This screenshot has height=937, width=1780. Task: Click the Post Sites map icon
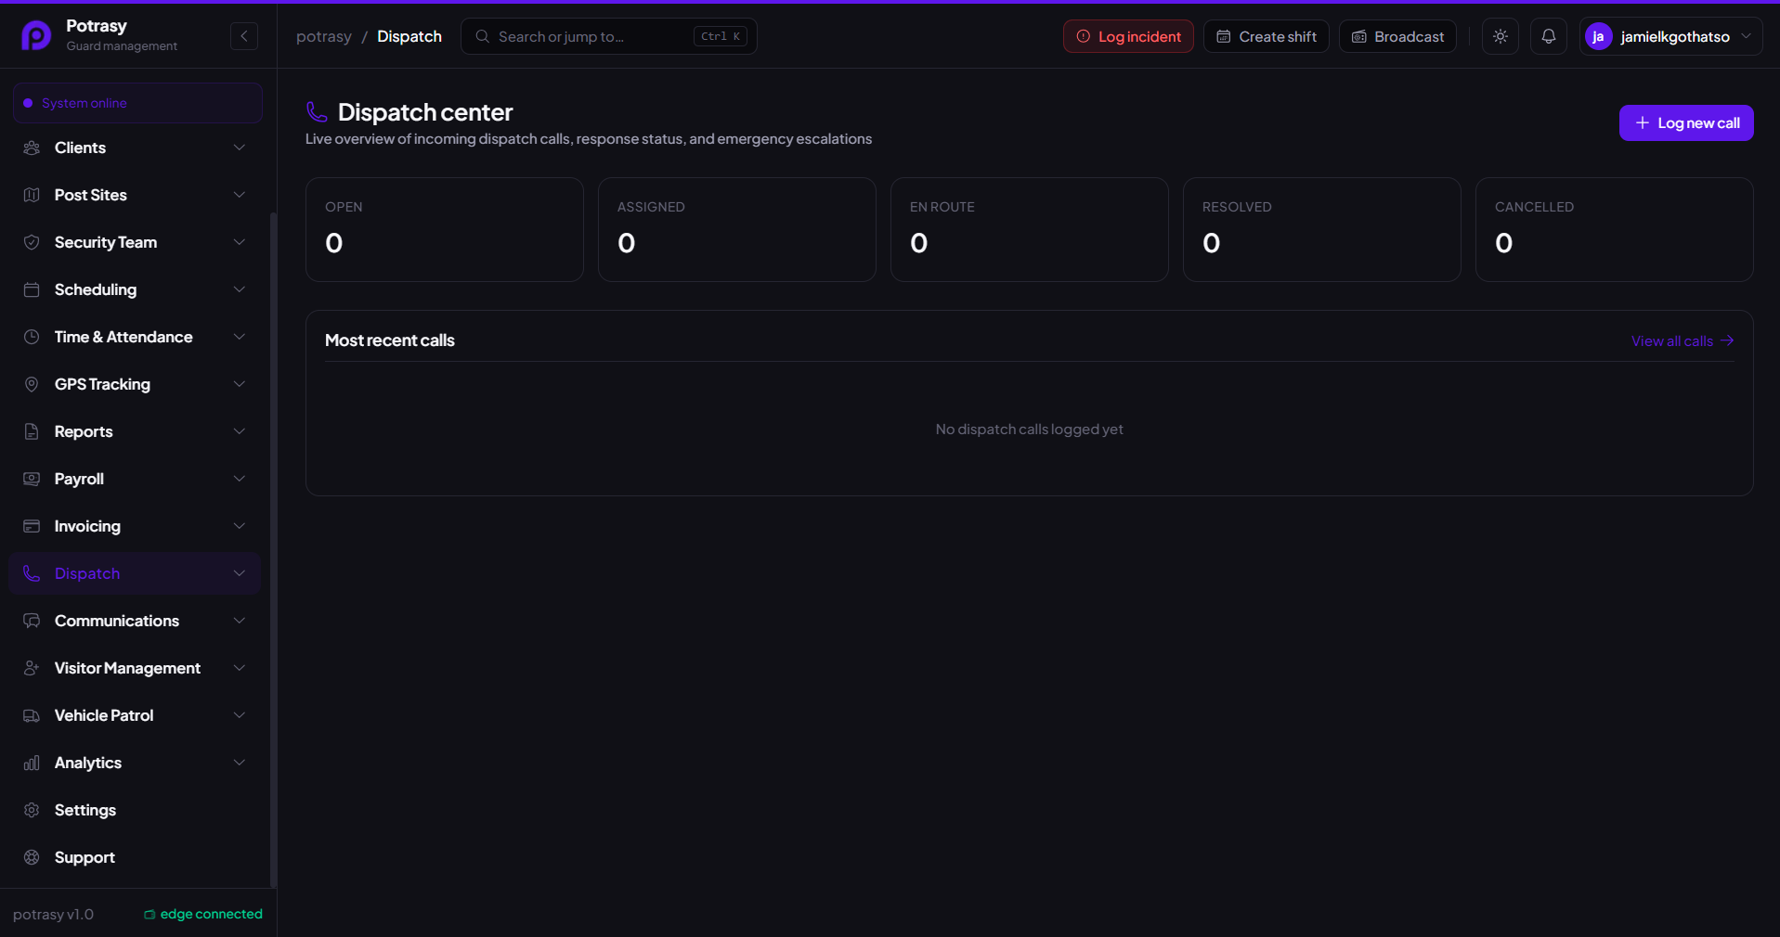click(x=32, y=195)
